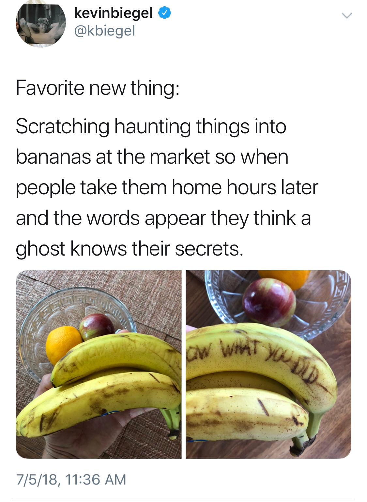Open the kevinbiegel display name link
Viewport: 367px width, 502px height.
(113, 13)
